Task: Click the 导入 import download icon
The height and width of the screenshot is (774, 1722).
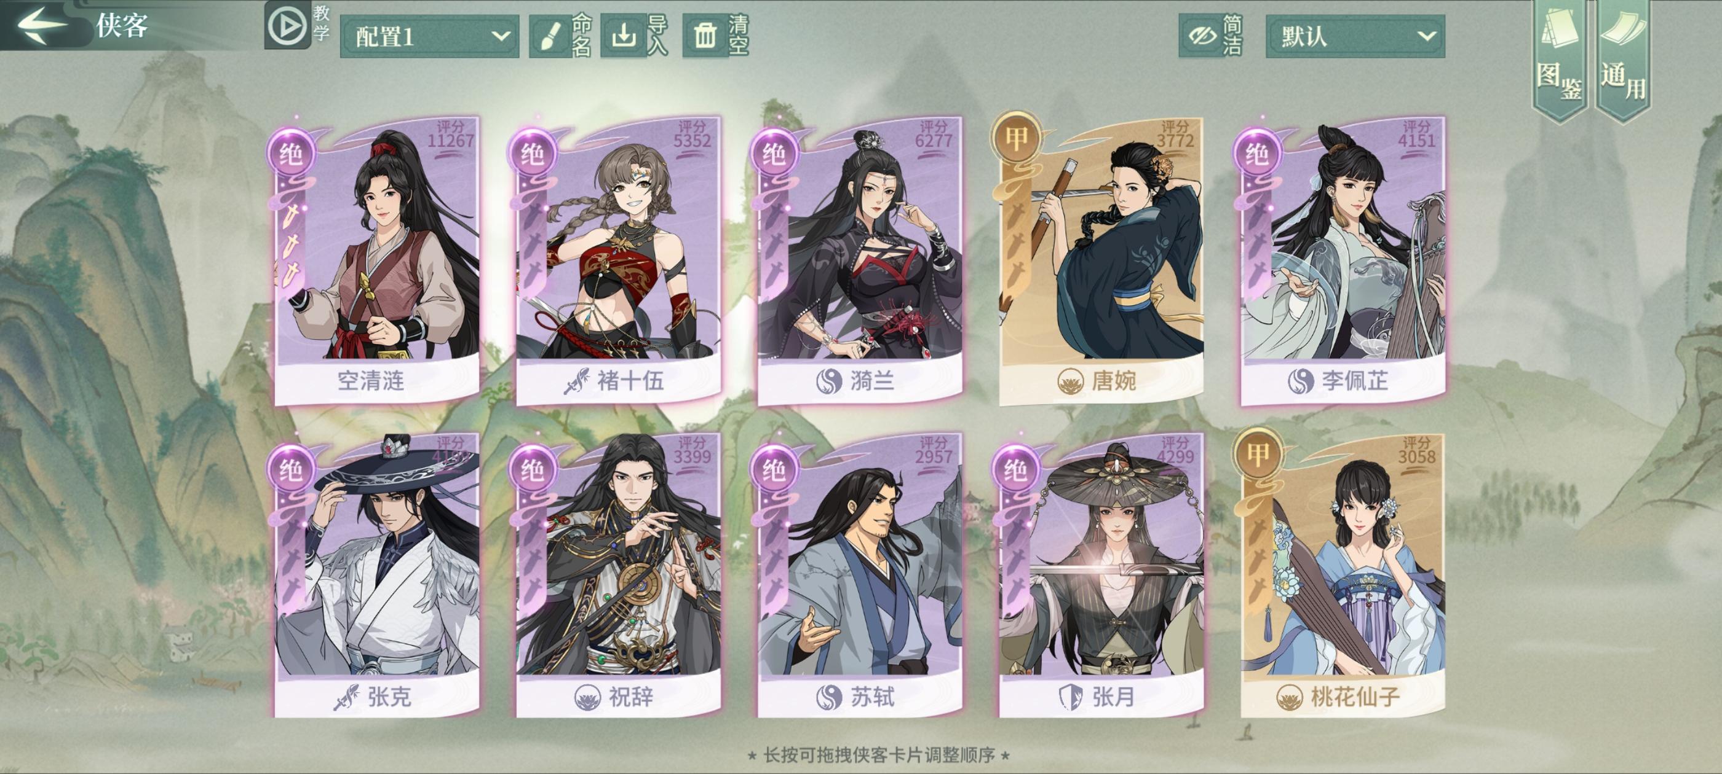Action: [x=623, y=36]
